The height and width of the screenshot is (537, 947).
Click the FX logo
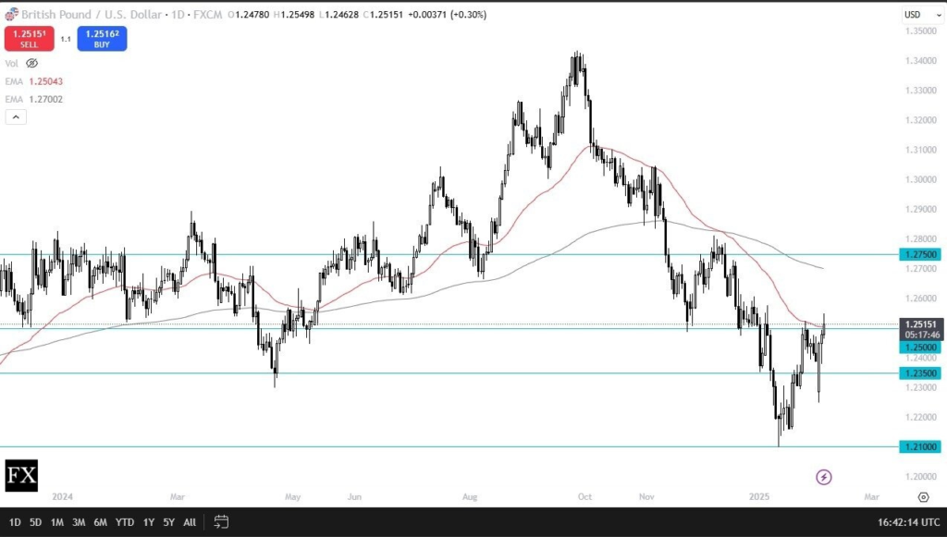pos(20,477)
